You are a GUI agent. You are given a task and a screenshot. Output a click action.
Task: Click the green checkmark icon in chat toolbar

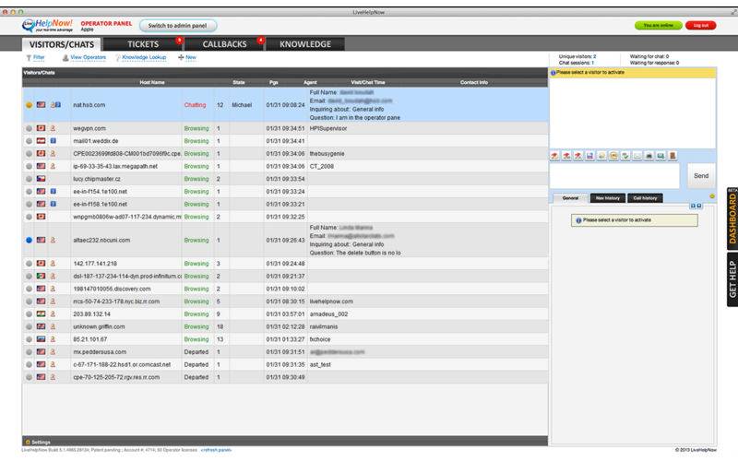click(625, 156)
